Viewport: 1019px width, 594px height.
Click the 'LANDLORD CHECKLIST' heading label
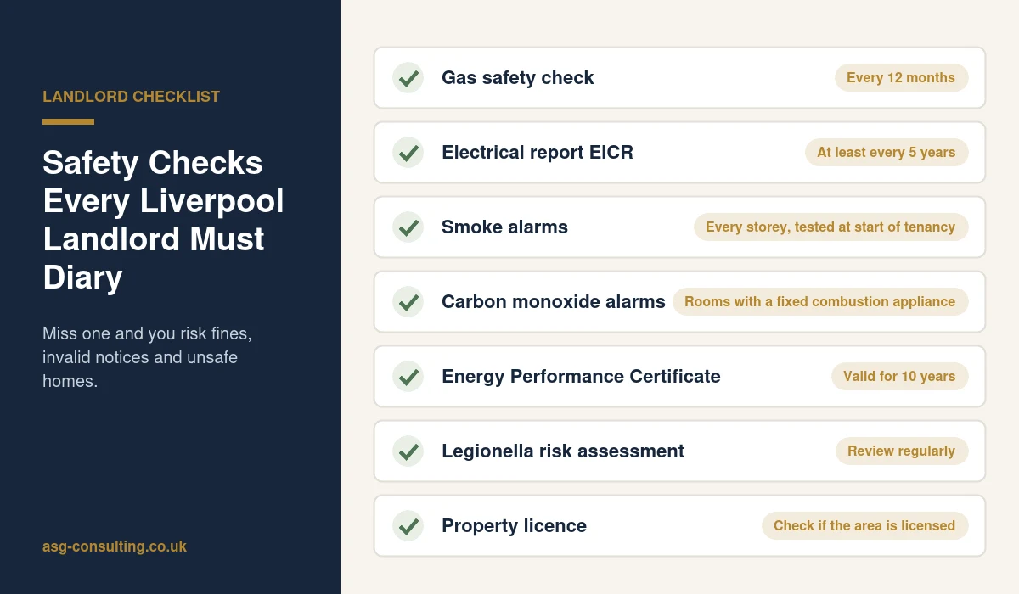tap(131, 97)
